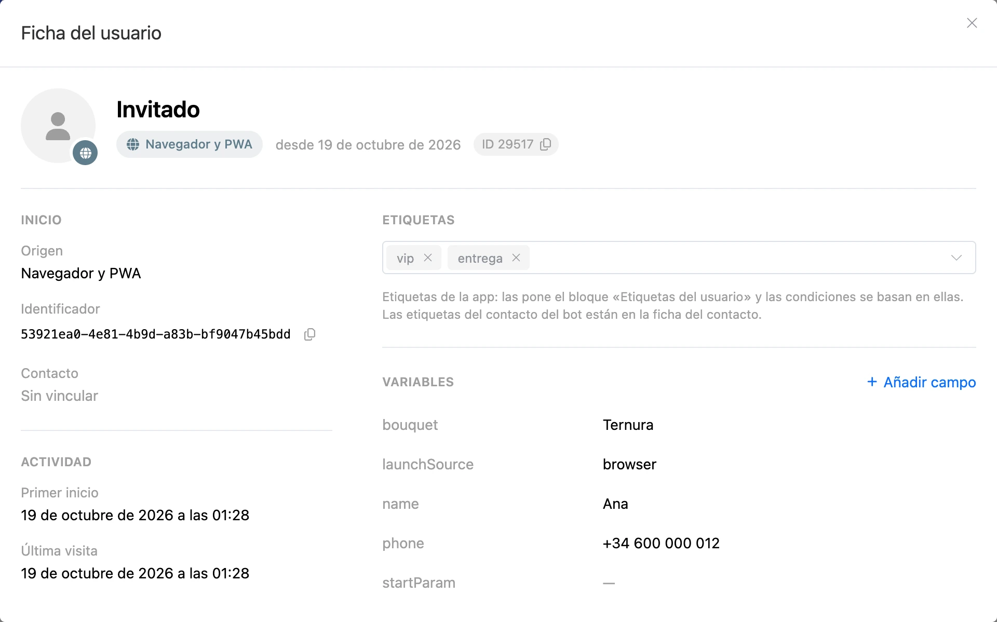Click the startParam variable label

click(419, 583)
